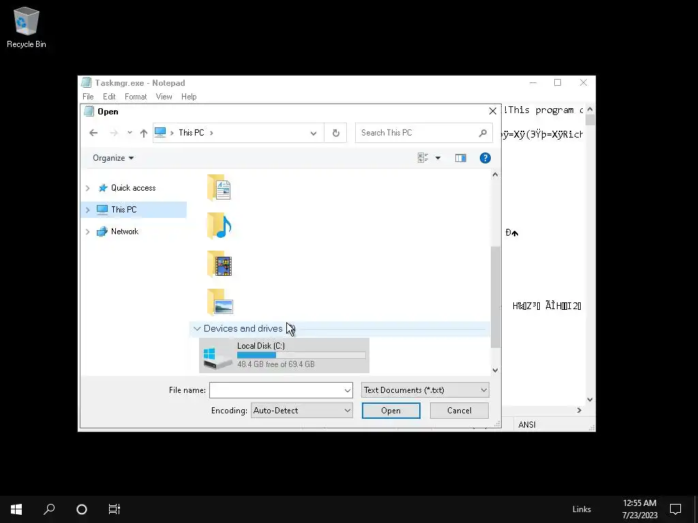Close the Open dialog
698x523 pixels.
pyautogui.click(x=492, y=111)
